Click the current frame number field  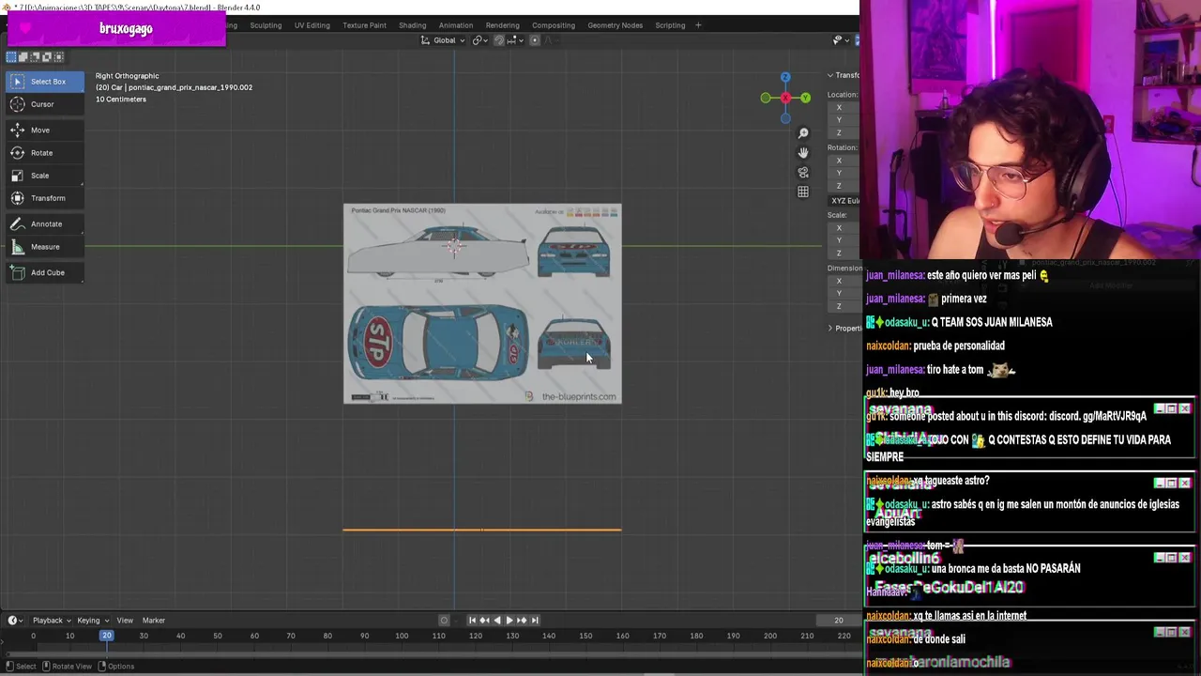coord(838,620)
